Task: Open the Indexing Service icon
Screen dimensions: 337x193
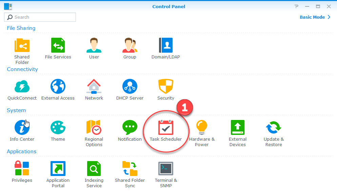Action: click(94, 169)
